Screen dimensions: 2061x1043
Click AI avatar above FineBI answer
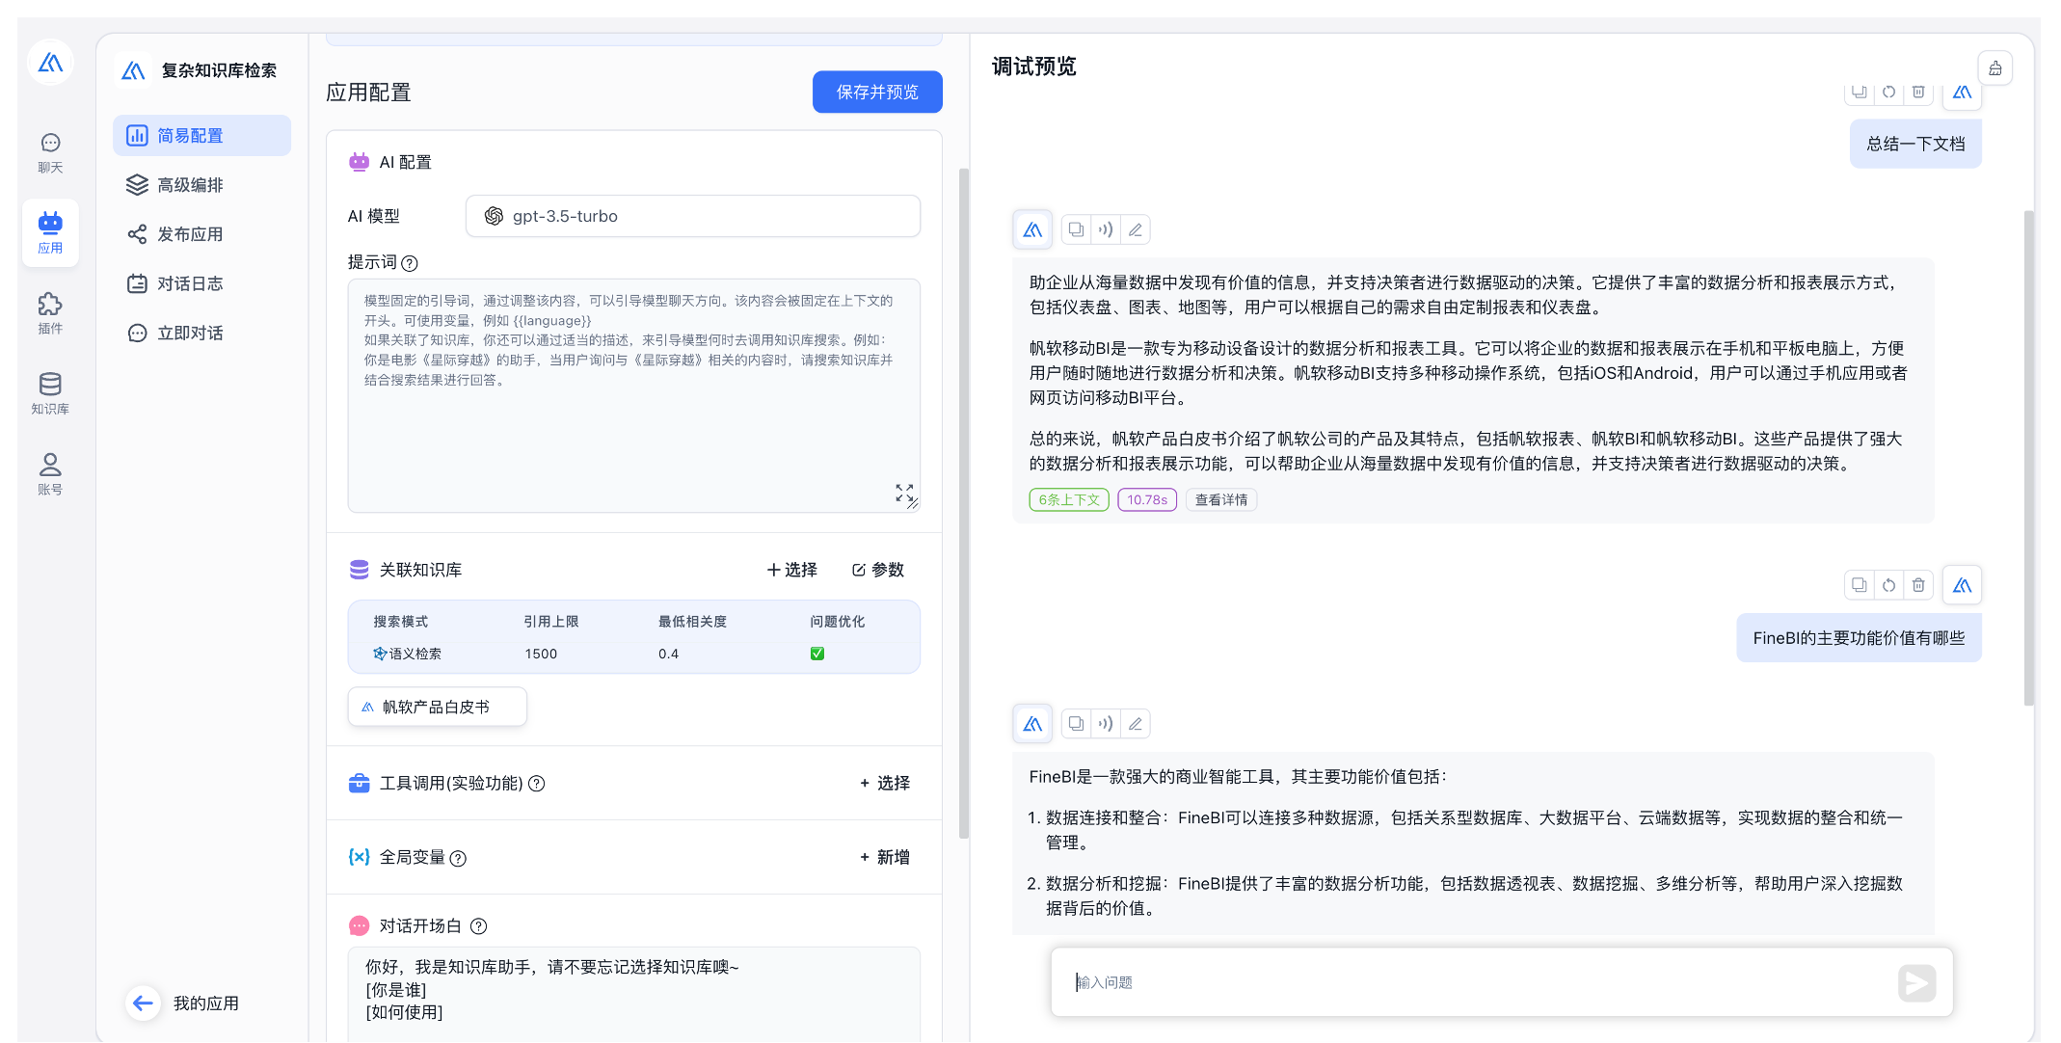(1032, 723)
